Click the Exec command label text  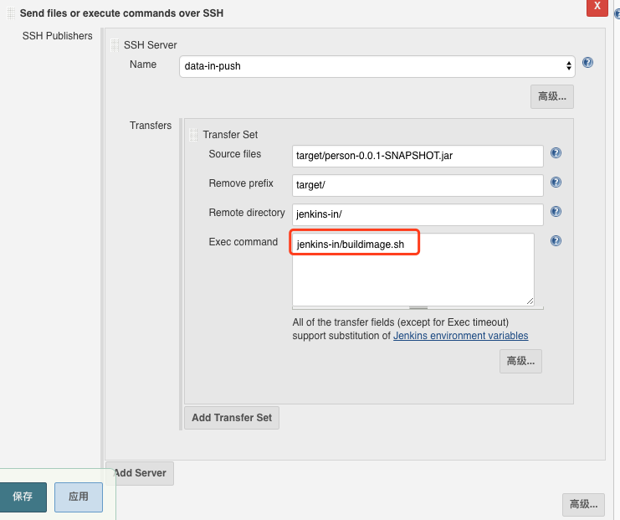pos(243,242)
